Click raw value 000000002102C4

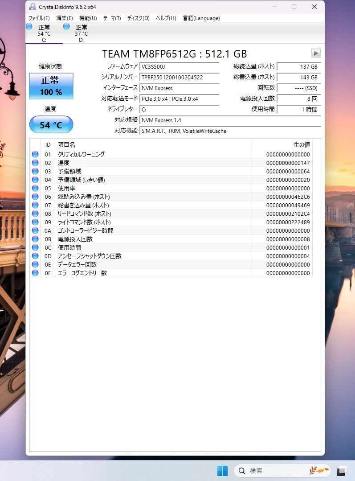coord(288,214)
